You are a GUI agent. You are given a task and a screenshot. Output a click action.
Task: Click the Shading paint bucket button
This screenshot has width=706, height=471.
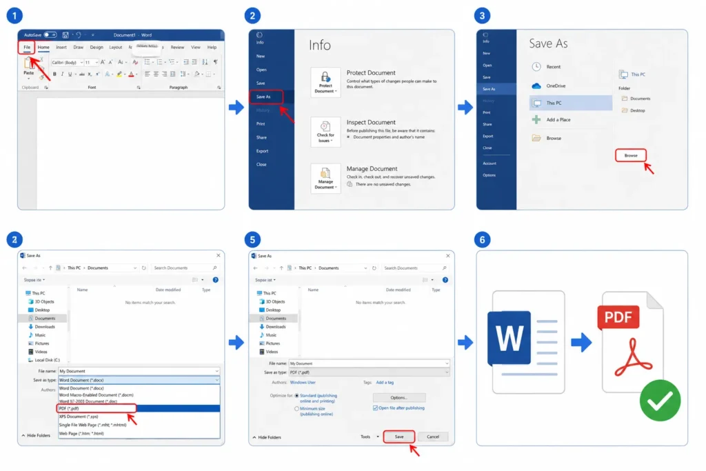197,74
